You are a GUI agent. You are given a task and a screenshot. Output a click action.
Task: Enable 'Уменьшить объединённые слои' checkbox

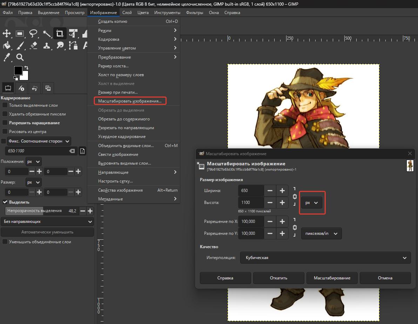[5, 242]
